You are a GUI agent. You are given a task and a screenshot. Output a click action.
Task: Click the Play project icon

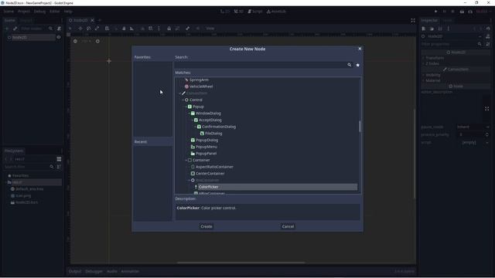click(x=436, y=12)
